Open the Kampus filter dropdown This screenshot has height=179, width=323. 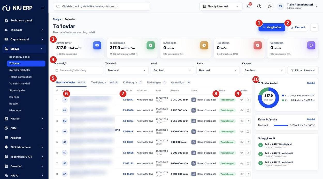coord(264,70)
